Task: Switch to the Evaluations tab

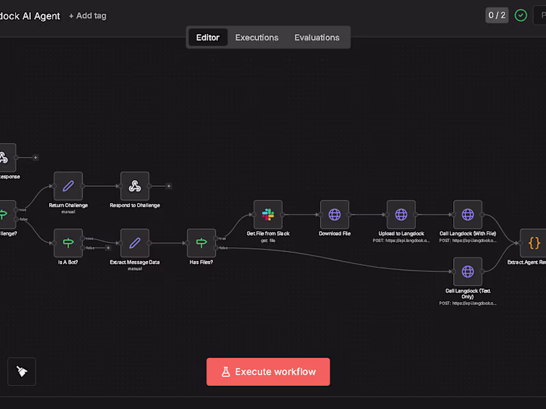Action: pos(317,37)
